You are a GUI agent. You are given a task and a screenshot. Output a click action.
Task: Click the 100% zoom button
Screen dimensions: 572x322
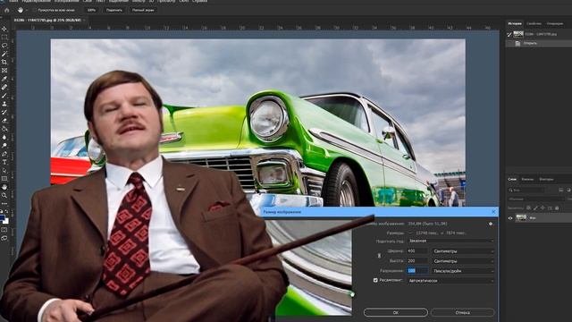click(x=91, y=10)
